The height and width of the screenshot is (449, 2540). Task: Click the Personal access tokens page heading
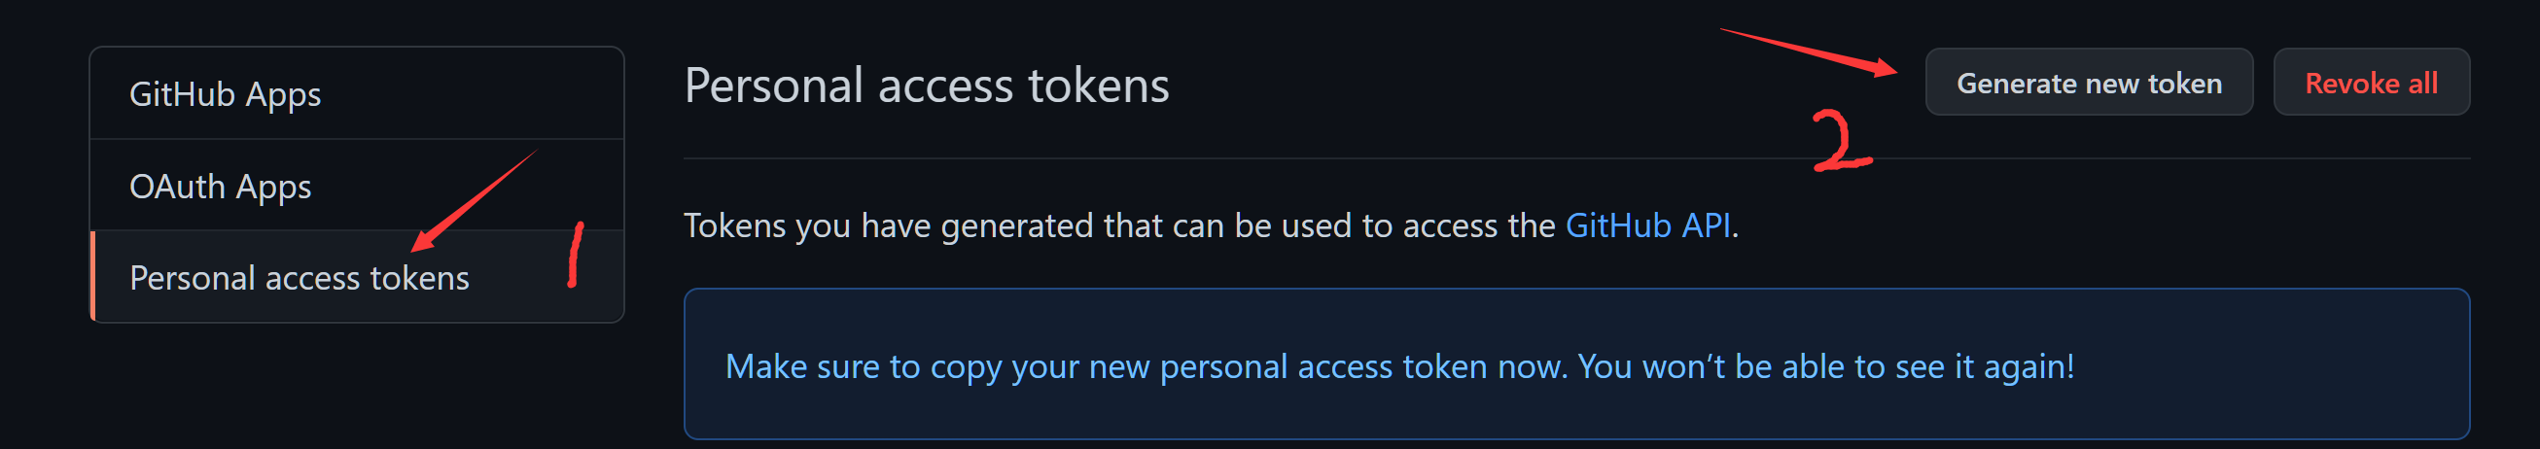click(926, 86)
